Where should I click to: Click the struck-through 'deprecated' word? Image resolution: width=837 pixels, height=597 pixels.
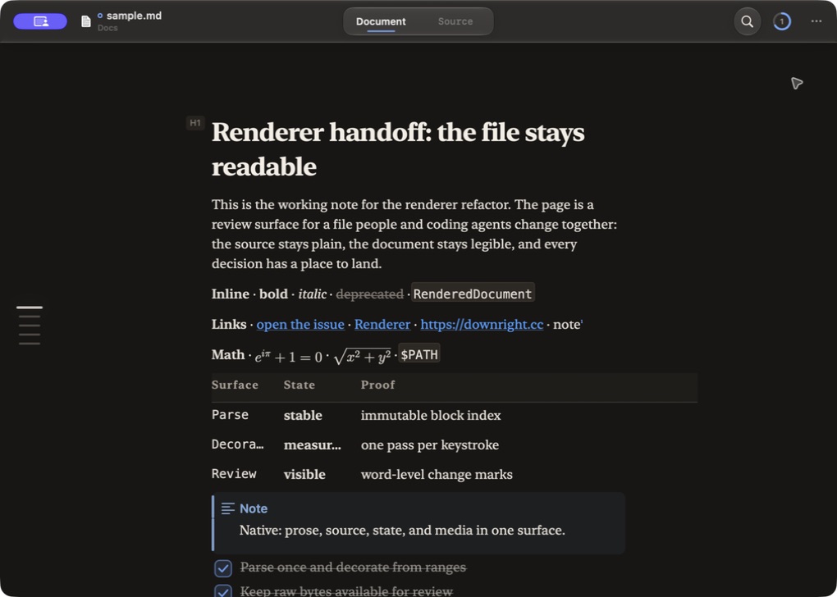369,294
